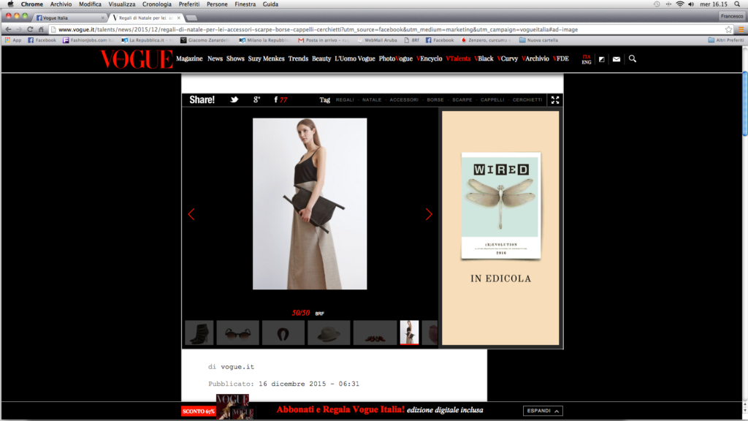This screenshot has width=748, height=421.
Task: Share article on Twitter bird icon
Action: tap(234, 99)
